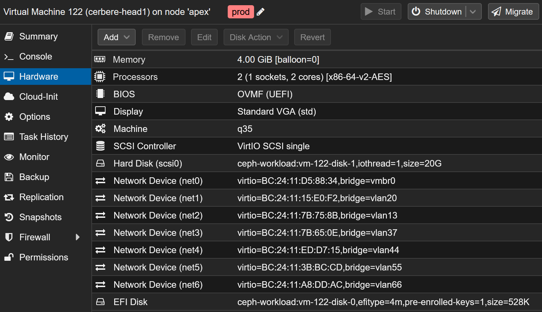
Task: Click the Memory RAM icon
Action: pyautogui.click(x=100, y=60)
